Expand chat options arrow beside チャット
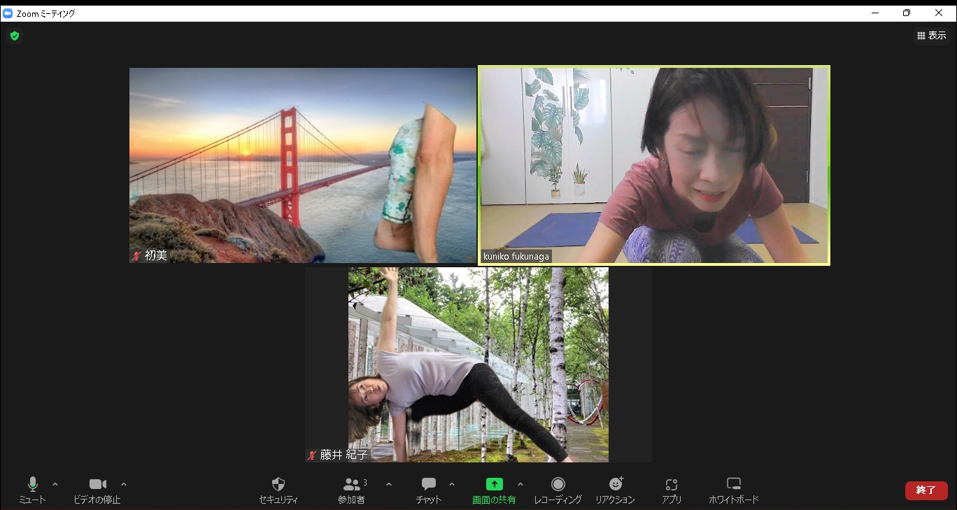The height and width of the screenshot is (510, 957). pos(452,484)
